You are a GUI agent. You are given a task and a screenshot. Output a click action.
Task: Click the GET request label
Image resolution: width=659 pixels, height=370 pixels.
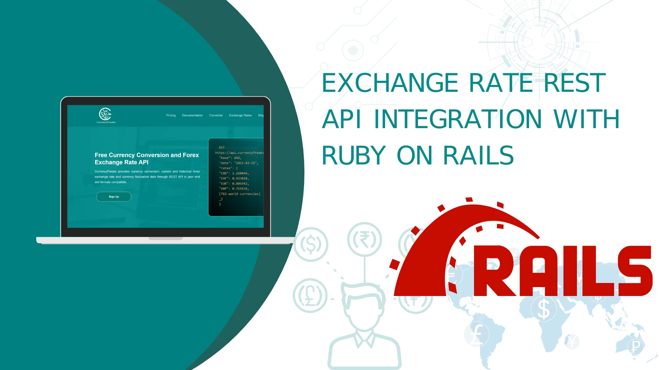[221, 147]
